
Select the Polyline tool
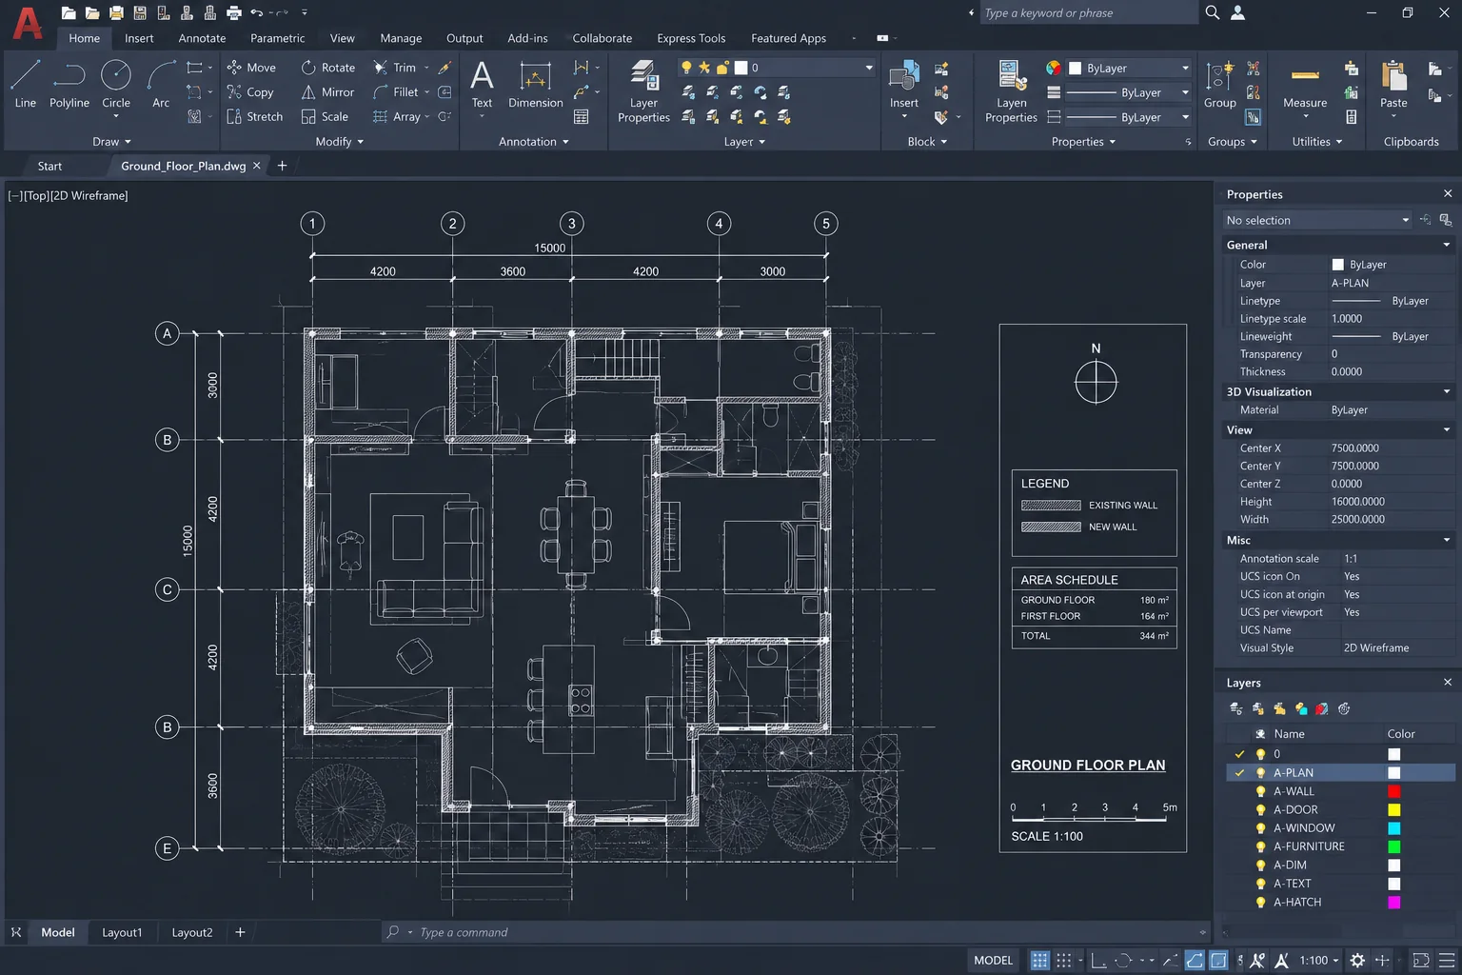coord(69,84)
